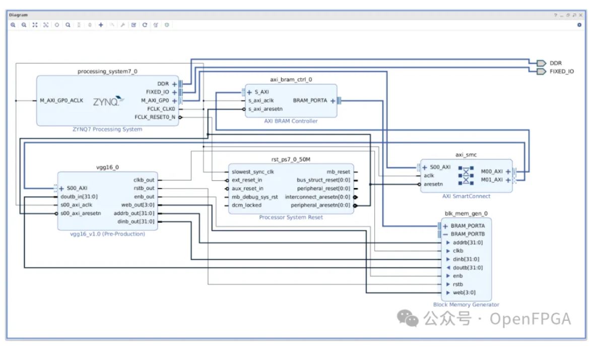This screenshot has height=350, width=594.
Task: Select the blk_mem_gen_0 block title
Action: coord(466,214)
